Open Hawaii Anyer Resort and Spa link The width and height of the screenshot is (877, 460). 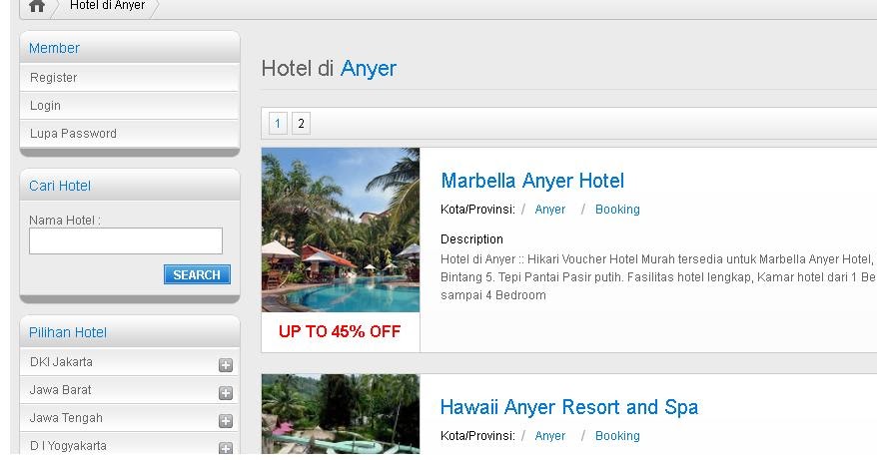pos(569,407)
